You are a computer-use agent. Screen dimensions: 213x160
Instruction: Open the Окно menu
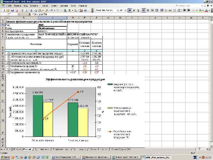point(73,6)
